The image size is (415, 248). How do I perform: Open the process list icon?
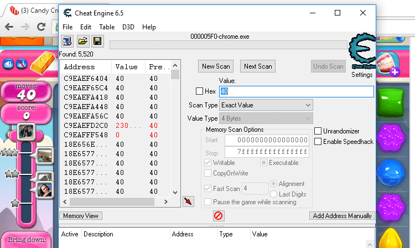tap(67, 42)
